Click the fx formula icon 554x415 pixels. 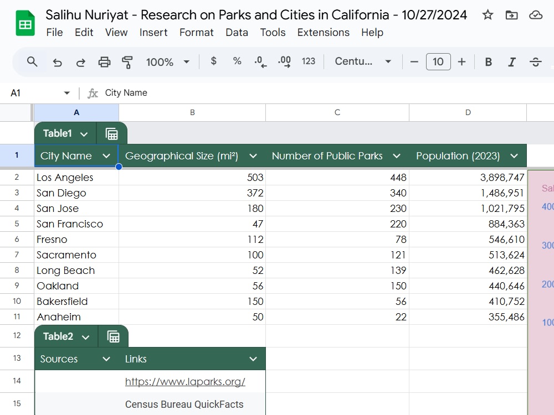point(93,93)
